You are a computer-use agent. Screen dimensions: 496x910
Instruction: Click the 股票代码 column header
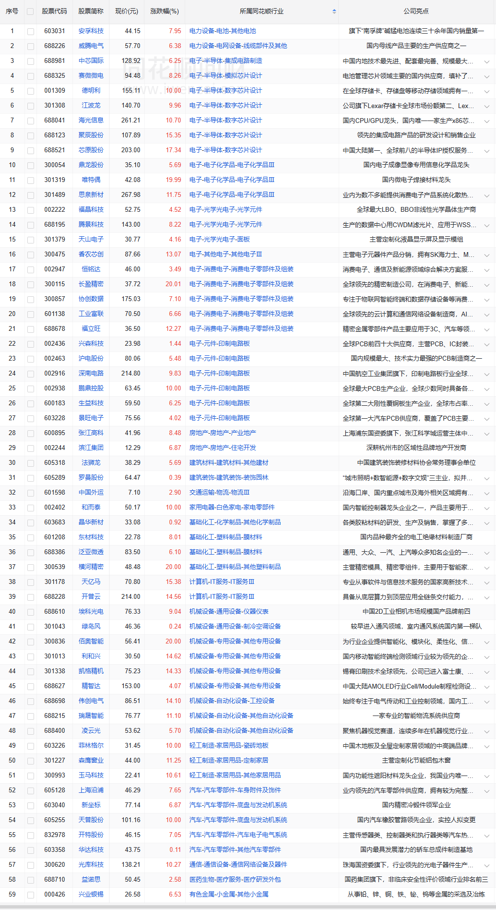pos(54,11)
